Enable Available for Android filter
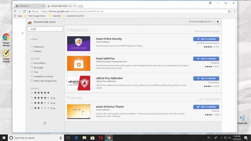This screenshot has height=141, width=251. [x=32, y=76]
